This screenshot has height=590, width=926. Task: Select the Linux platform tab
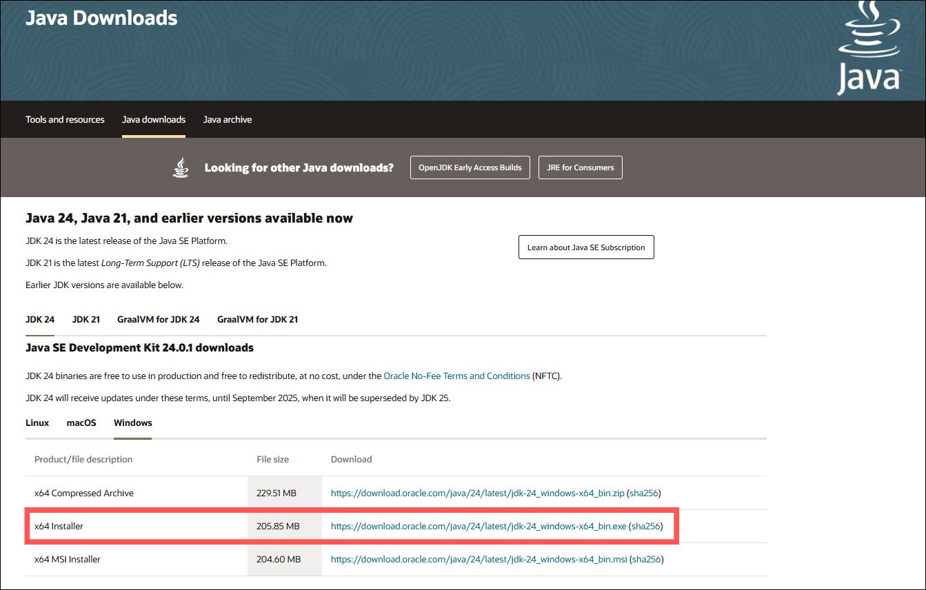click(37, 423)
